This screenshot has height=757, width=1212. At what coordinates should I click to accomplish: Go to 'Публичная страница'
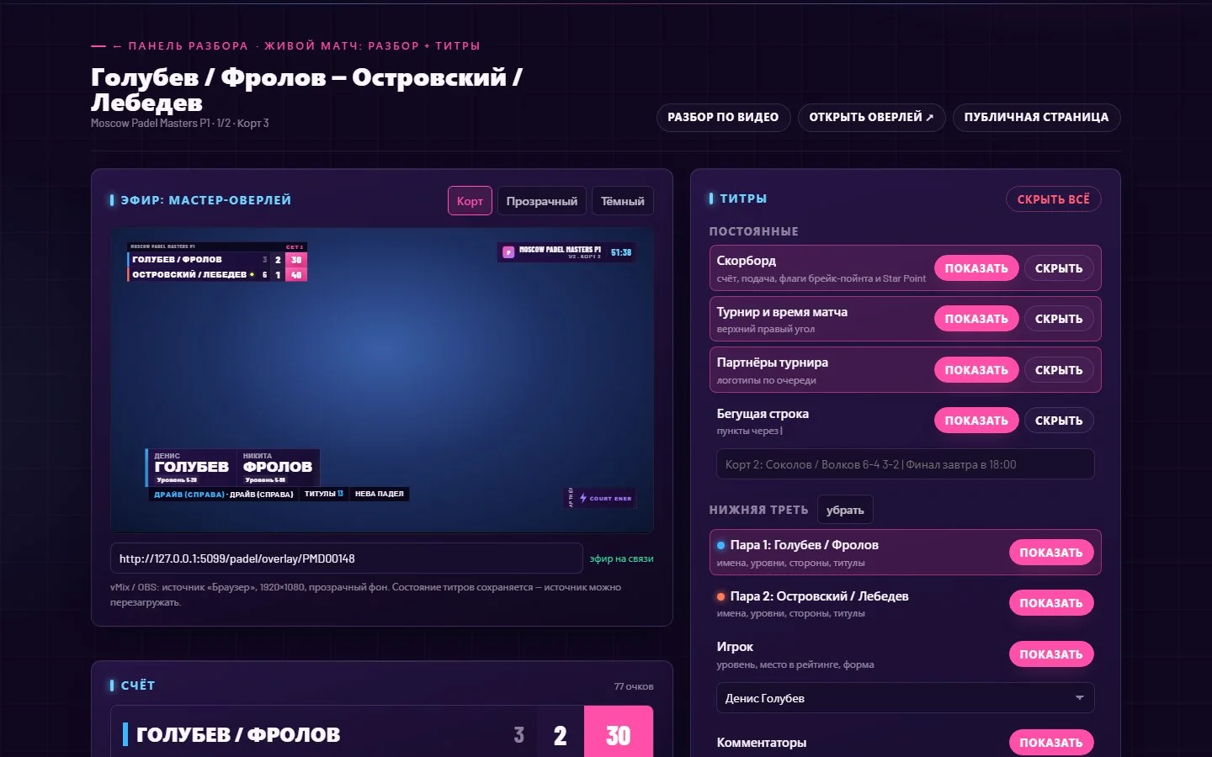pos(1036,117)
